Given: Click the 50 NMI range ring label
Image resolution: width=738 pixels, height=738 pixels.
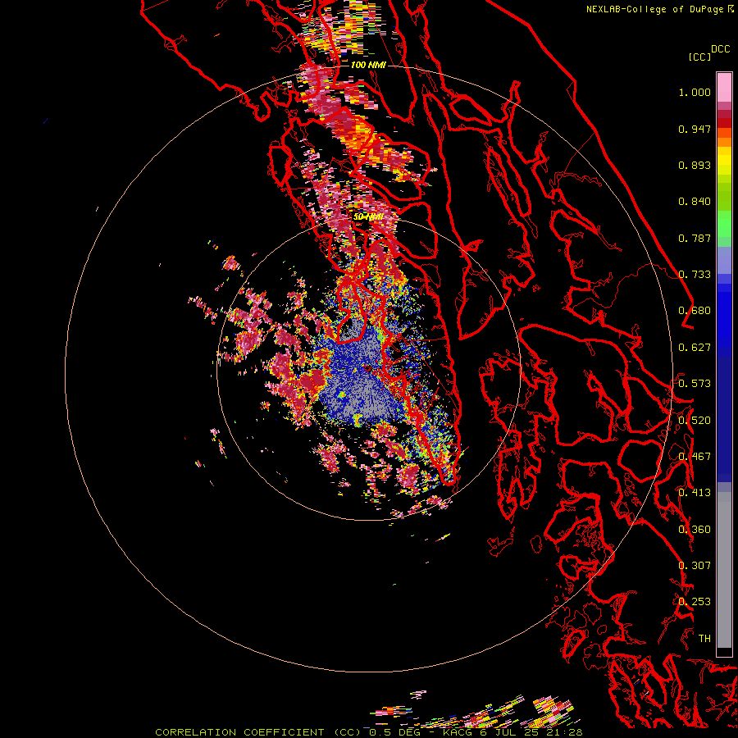Looking at the screenshot, I should pyautogui.click(x=368, y=217).
